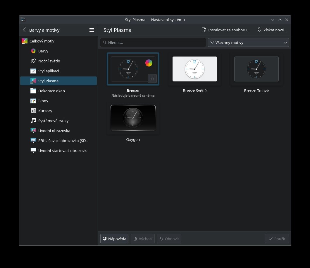Open Styl aplikací page
310x268 pixels.
[x=58, y=71]
